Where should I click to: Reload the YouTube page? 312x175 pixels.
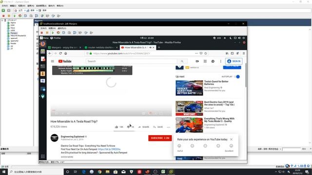click(x=60, y=53)
